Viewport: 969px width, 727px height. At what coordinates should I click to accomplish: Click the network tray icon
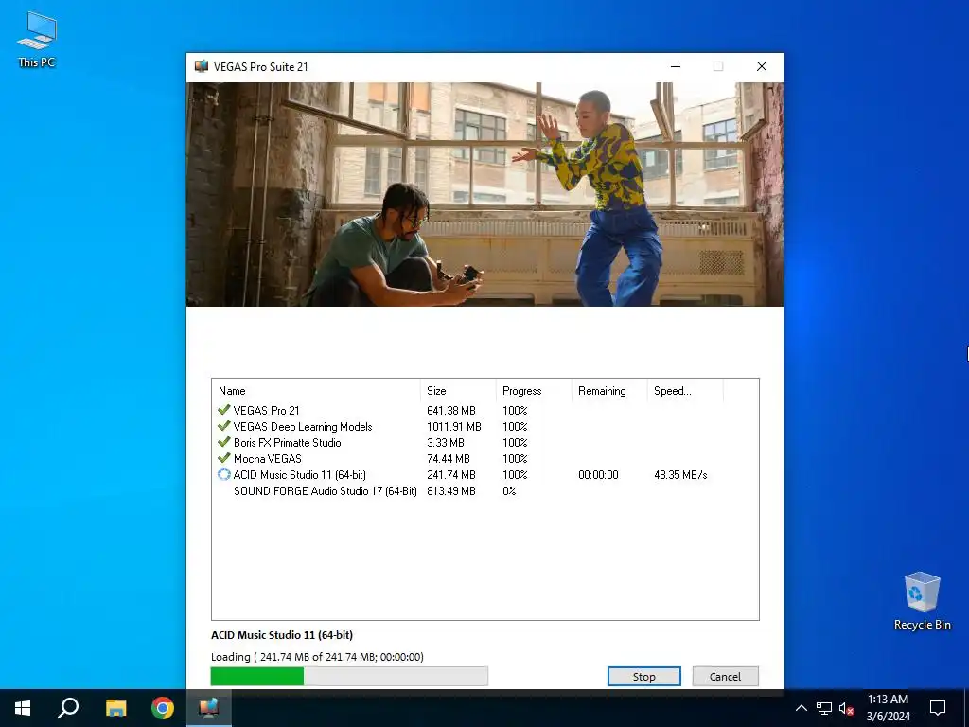tap(824, 708)
